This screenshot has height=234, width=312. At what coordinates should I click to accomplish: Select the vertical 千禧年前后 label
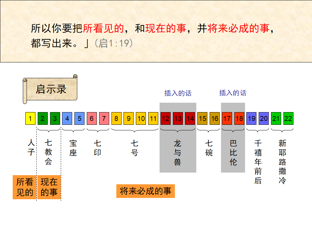pyautogui.click(x=258, y=162)
